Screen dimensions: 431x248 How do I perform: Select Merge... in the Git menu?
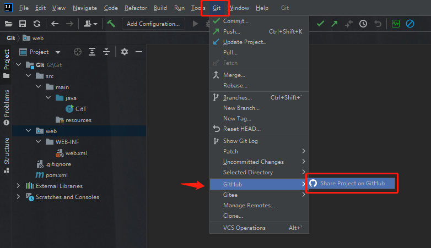click(x=259, y=75)
